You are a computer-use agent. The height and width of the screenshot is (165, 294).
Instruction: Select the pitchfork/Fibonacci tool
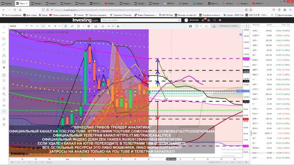[x=4, y=38]
